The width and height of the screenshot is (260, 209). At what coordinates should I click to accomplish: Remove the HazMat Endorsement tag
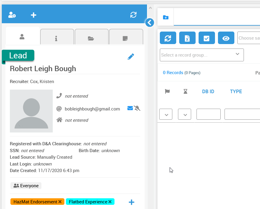pyautogui.click(x=60, y=202)
